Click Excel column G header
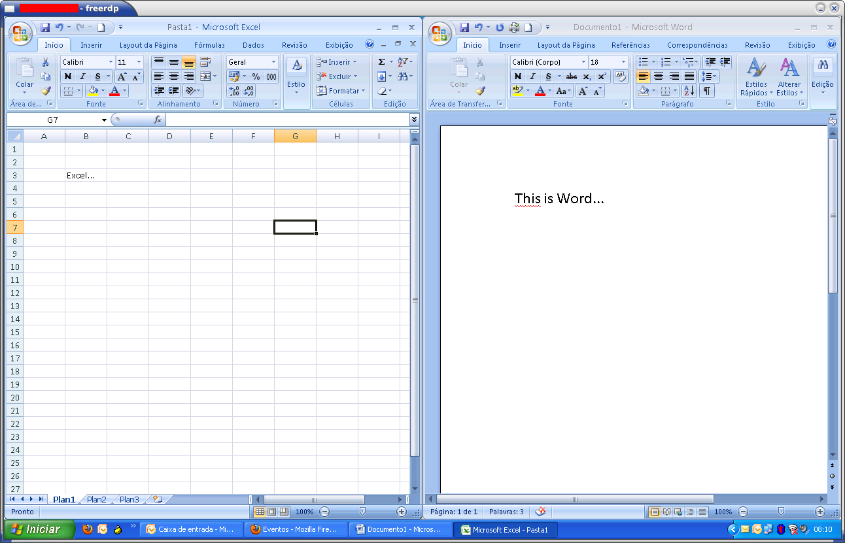The height and width of the screenshot is (543, 845). click(x=295, y=136)
